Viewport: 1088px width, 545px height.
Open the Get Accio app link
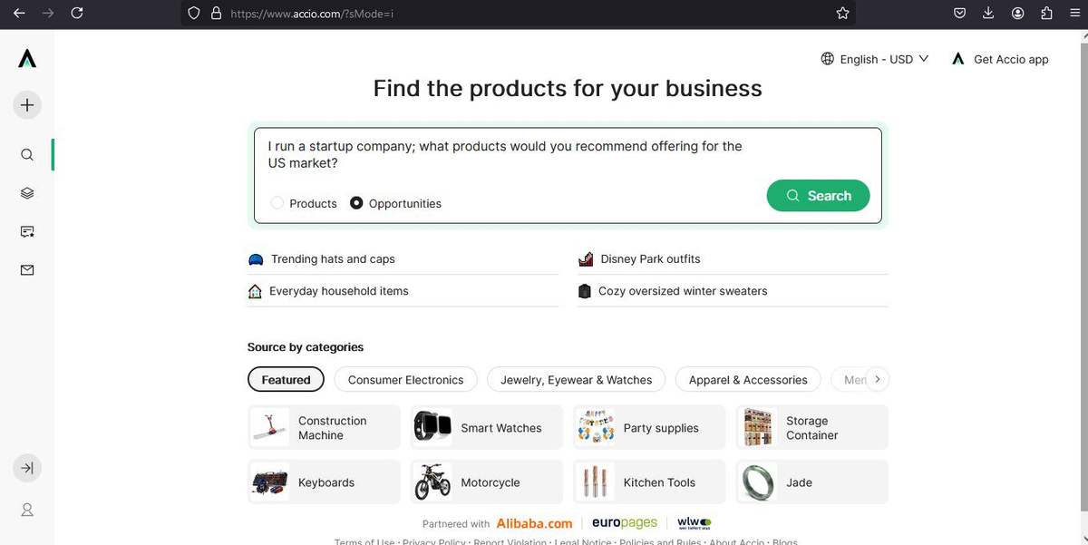click(1000, 59)
